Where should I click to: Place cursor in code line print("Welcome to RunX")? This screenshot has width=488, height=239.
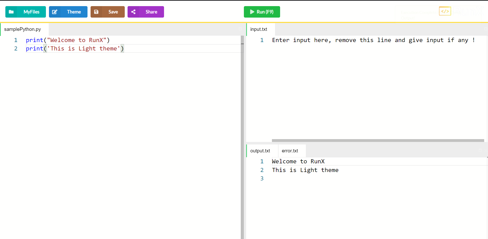click(x=68, y=40)
